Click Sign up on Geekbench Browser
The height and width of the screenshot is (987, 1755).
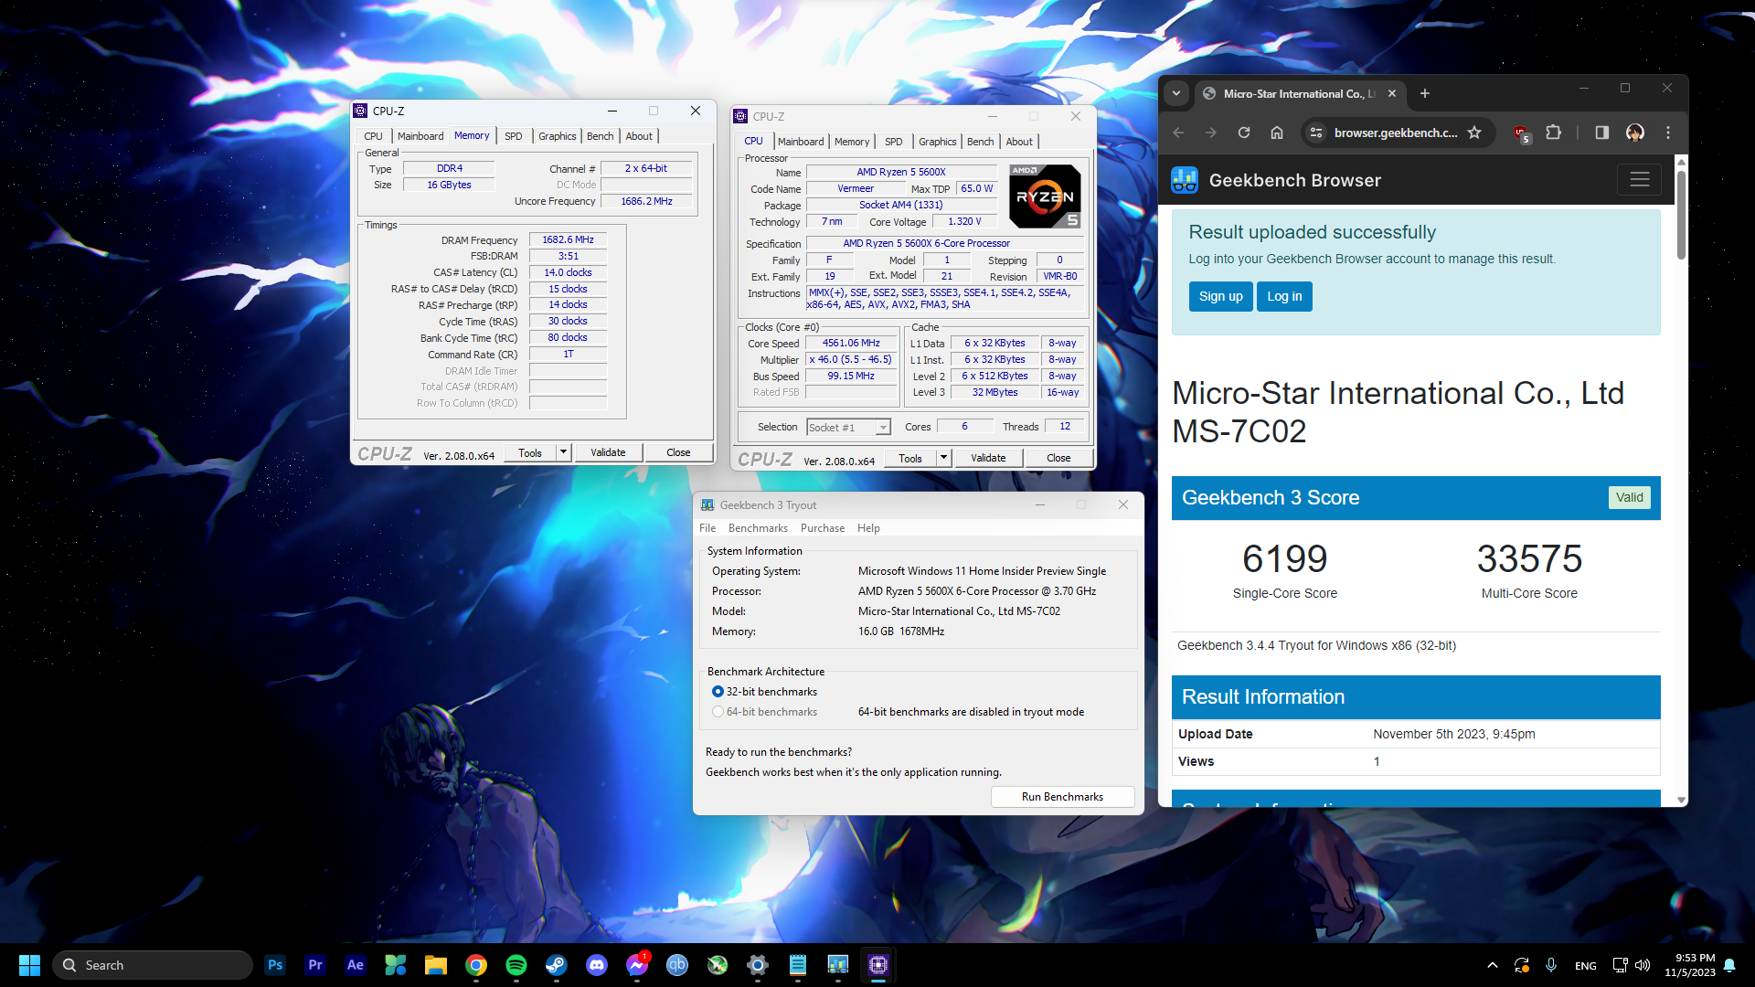pyautogui.click(x=1220, y=296)
